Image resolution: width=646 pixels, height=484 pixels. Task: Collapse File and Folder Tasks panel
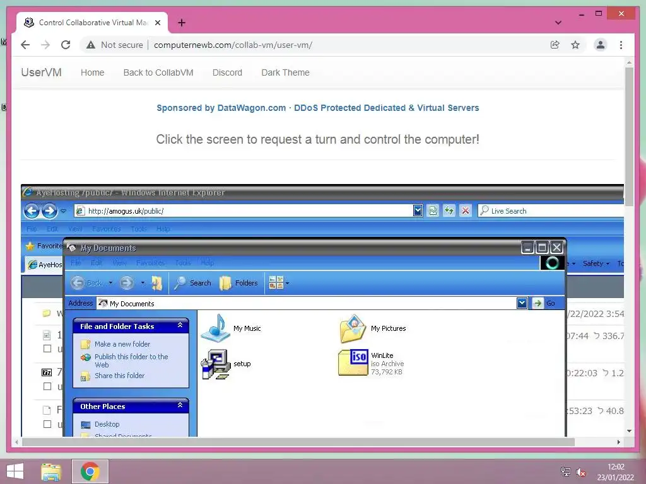180,325
